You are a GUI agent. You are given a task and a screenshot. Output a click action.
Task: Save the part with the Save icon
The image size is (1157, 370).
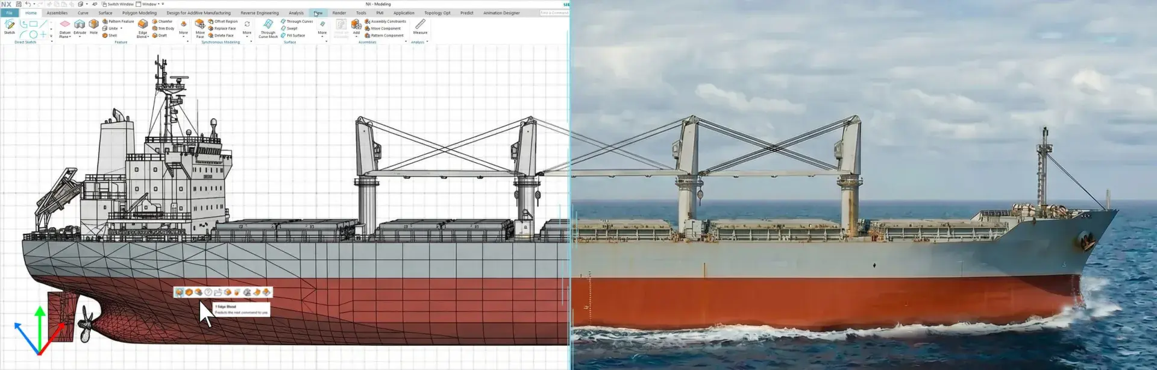click(19, 4)
